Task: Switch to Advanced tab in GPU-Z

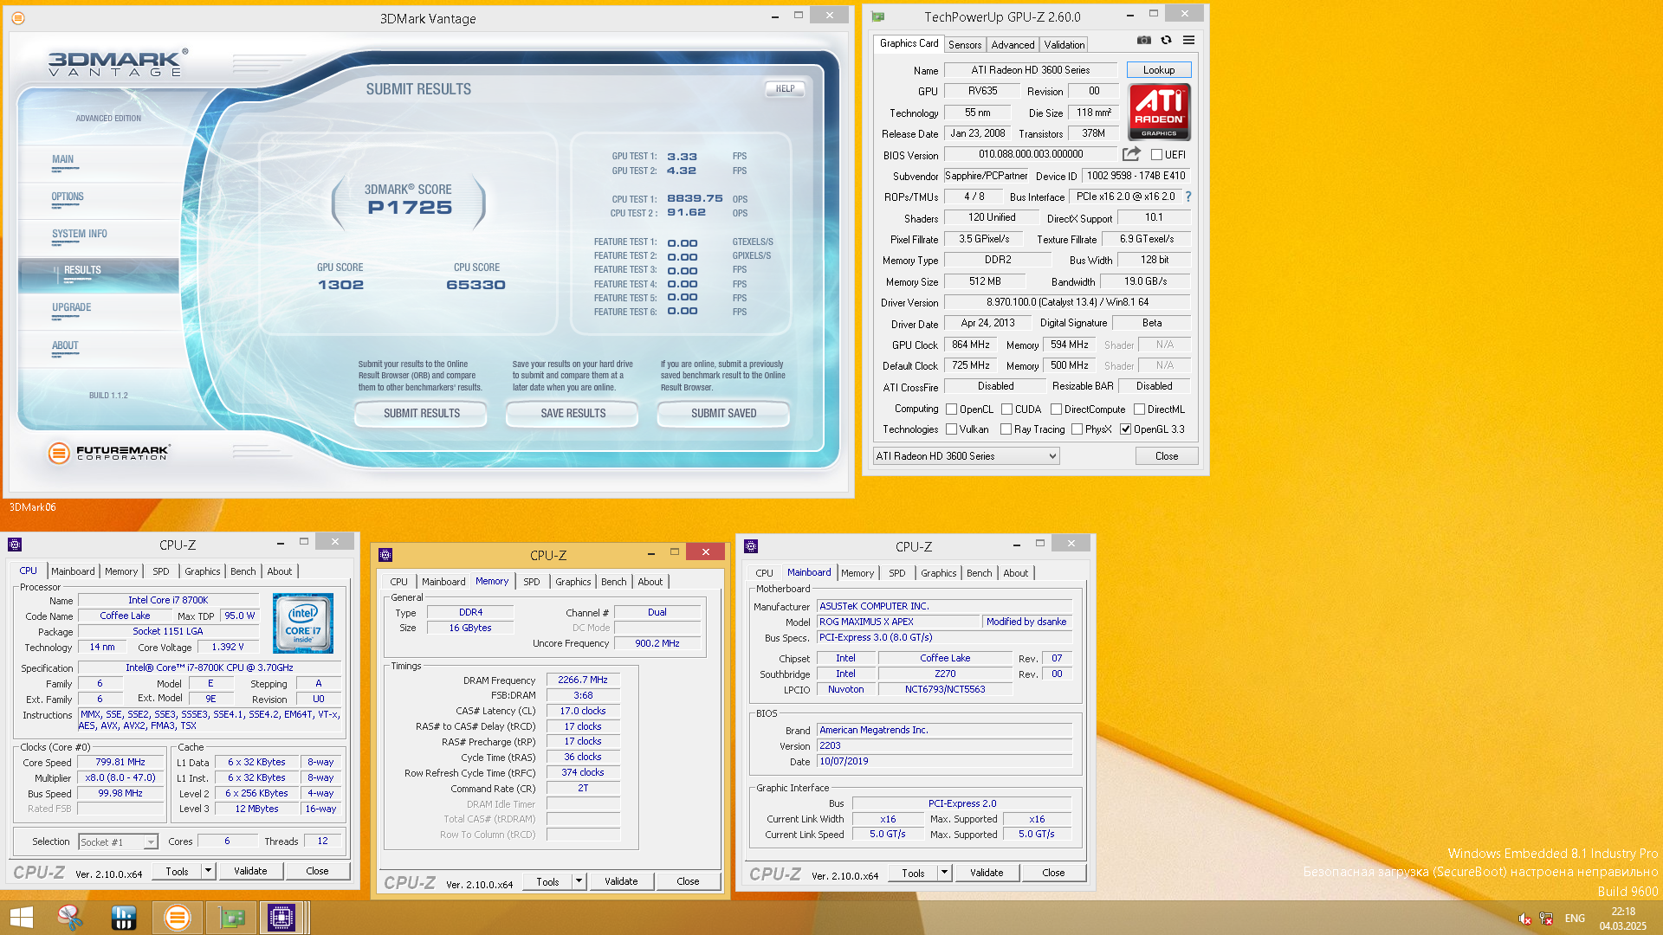Action: (1013, 45)
